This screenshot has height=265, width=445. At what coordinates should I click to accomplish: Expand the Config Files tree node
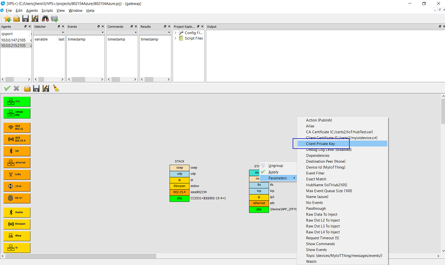pos(176,33)
